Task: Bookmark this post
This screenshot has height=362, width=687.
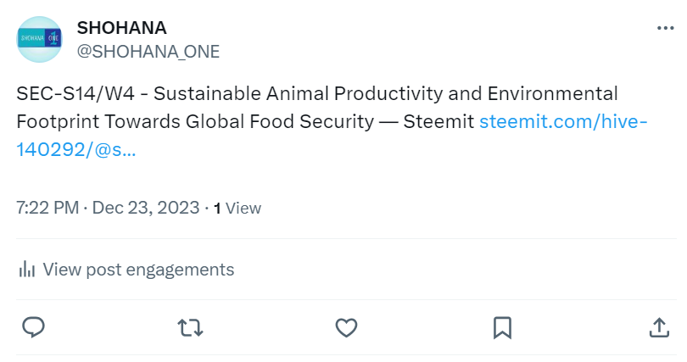Action: click(x=502, y=327)
